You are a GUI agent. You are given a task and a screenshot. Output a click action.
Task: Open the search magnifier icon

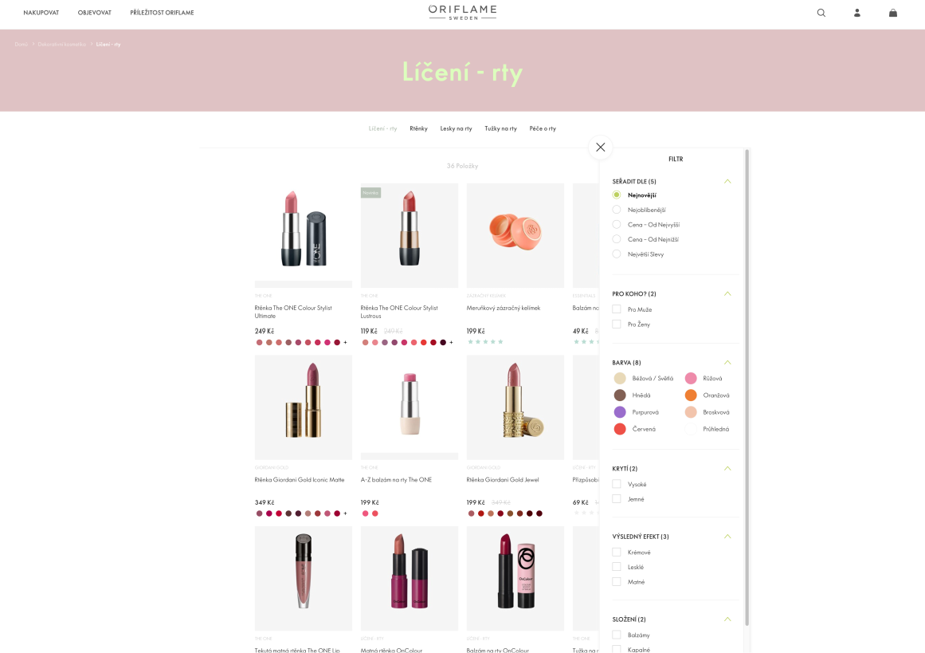821,13
